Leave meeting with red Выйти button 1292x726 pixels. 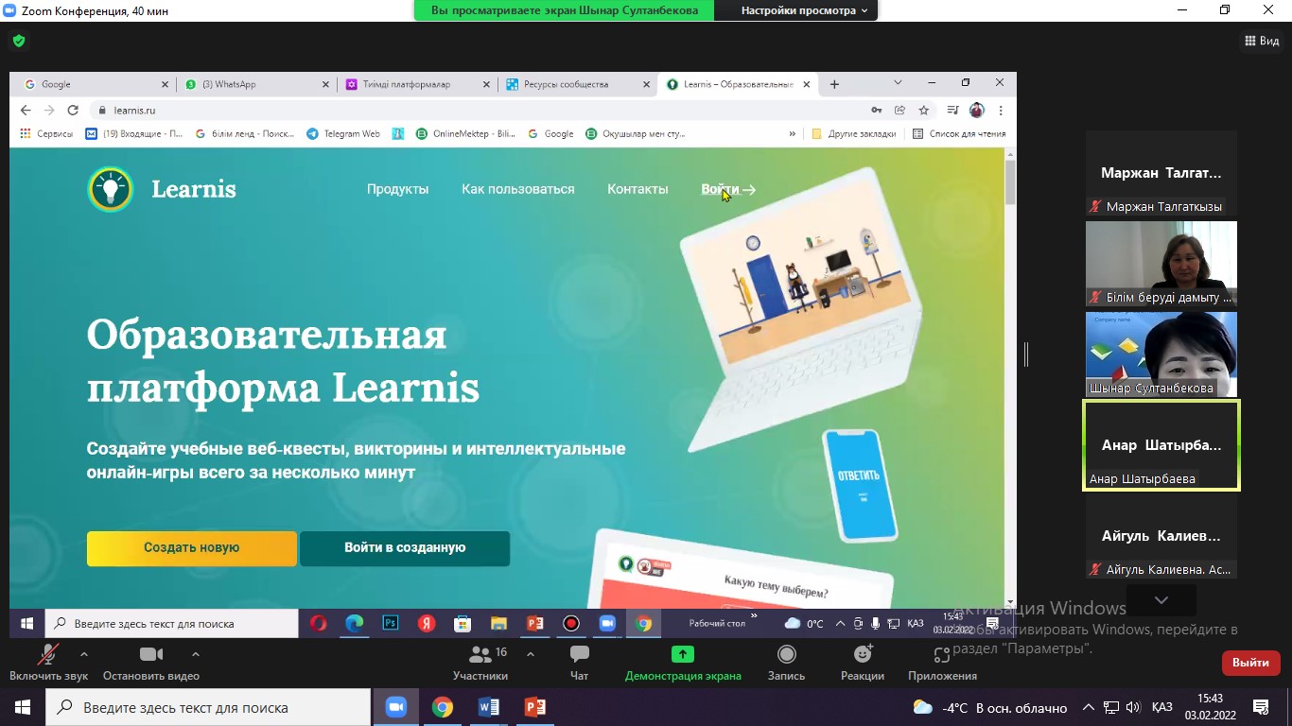[x=1250, y=663]
